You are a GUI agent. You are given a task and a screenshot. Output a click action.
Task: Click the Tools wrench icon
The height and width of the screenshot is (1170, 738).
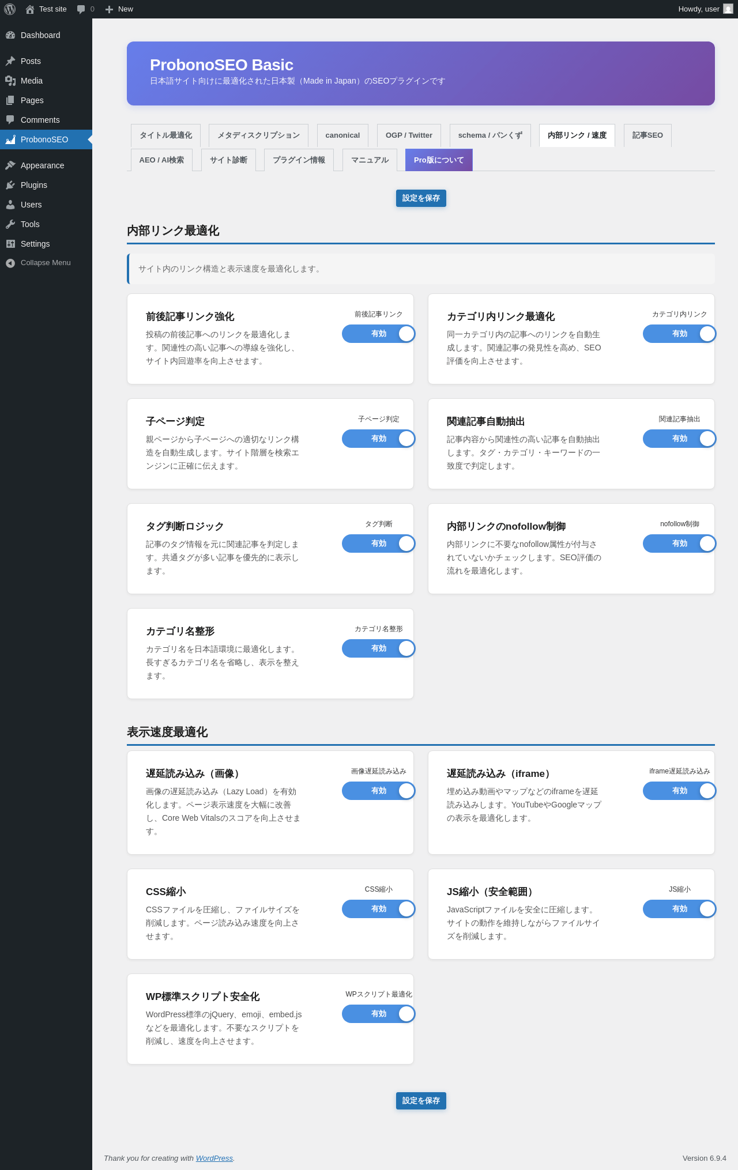(x=10, y=224)
